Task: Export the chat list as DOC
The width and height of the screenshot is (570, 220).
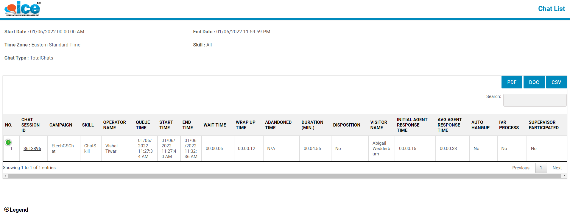Action: 534,82
